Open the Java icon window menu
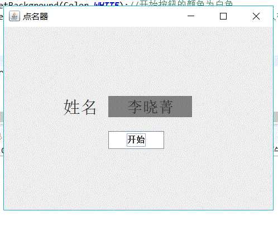 tap(15, 16)
